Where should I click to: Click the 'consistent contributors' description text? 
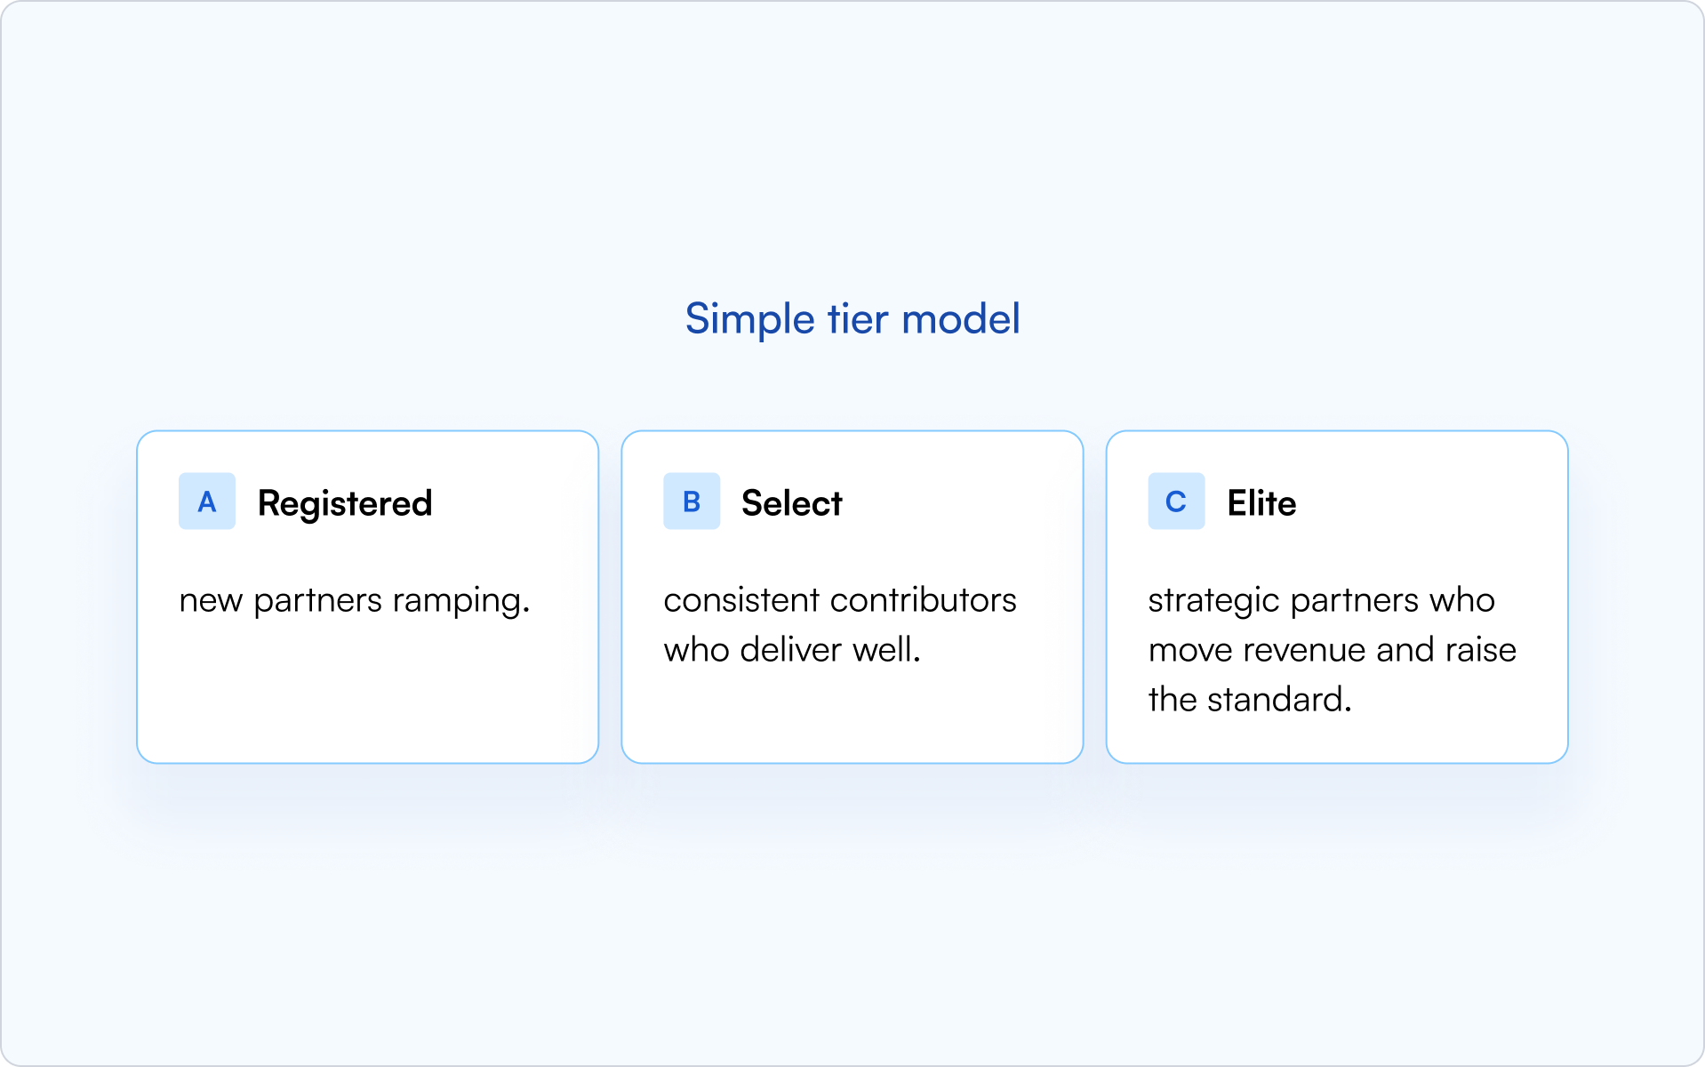point(840,625)
